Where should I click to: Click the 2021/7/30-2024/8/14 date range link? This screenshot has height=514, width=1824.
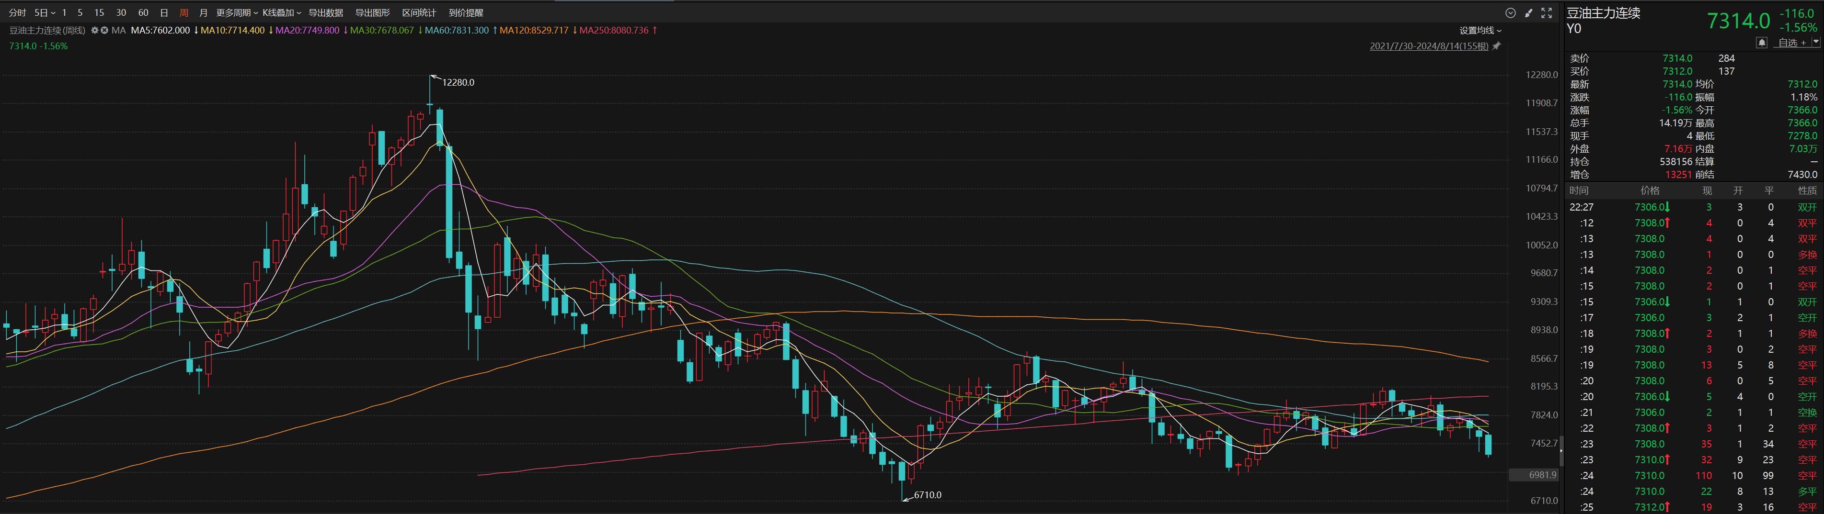click(1428, 47)
